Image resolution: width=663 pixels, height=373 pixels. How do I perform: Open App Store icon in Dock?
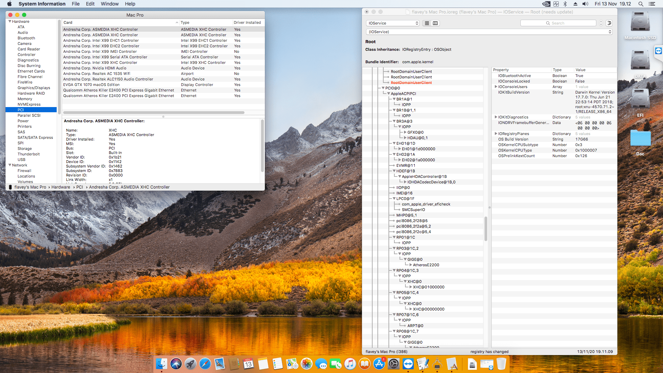pyautogui.click(x=379, y=364)
